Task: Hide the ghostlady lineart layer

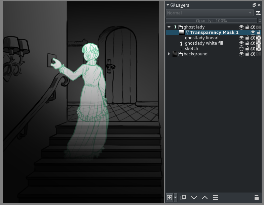Action: point(241,38)
